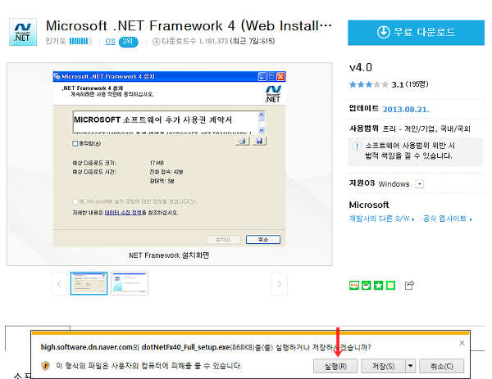Click the caption NET Framework 설치화면
The image size is (492, 379).
coord(169,255)
